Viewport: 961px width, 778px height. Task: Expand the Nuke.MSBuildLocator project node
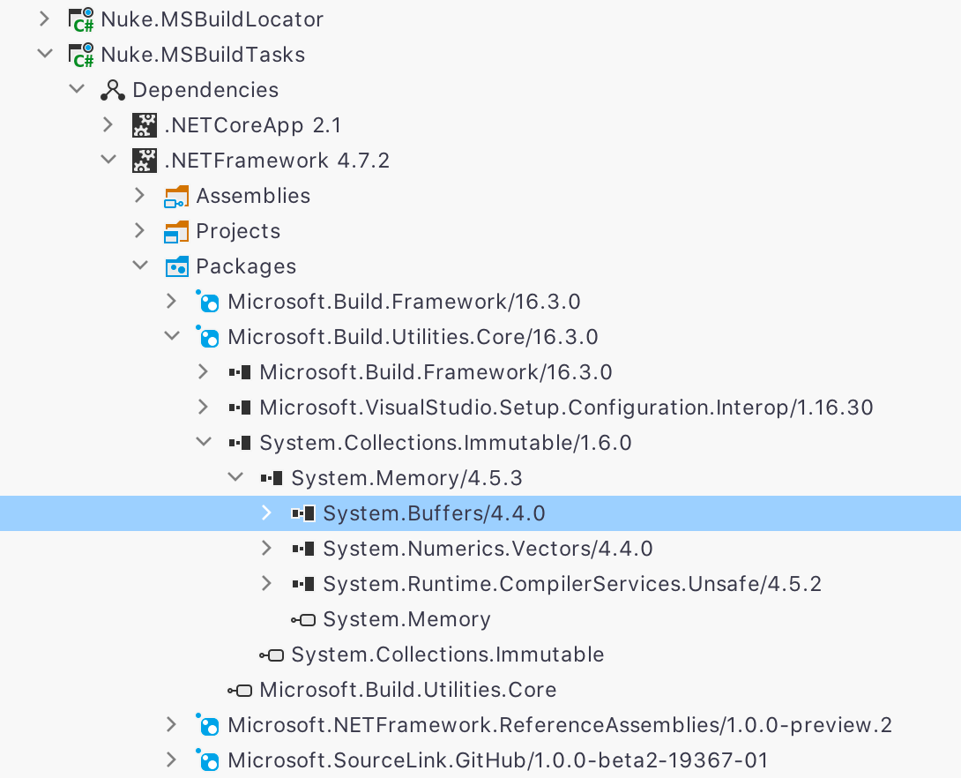pos(44,19)
